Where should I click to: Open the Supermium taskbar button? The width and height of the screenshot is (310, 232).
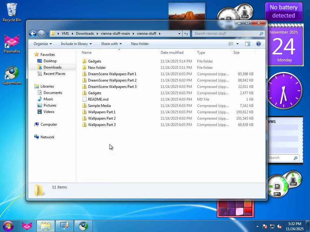tap(83, 226)
